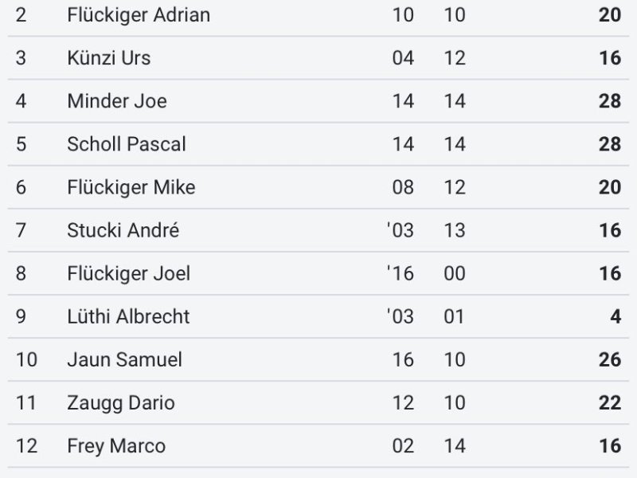
Task: Click Minder Joe's total score 28
Action: click(610, 101)
